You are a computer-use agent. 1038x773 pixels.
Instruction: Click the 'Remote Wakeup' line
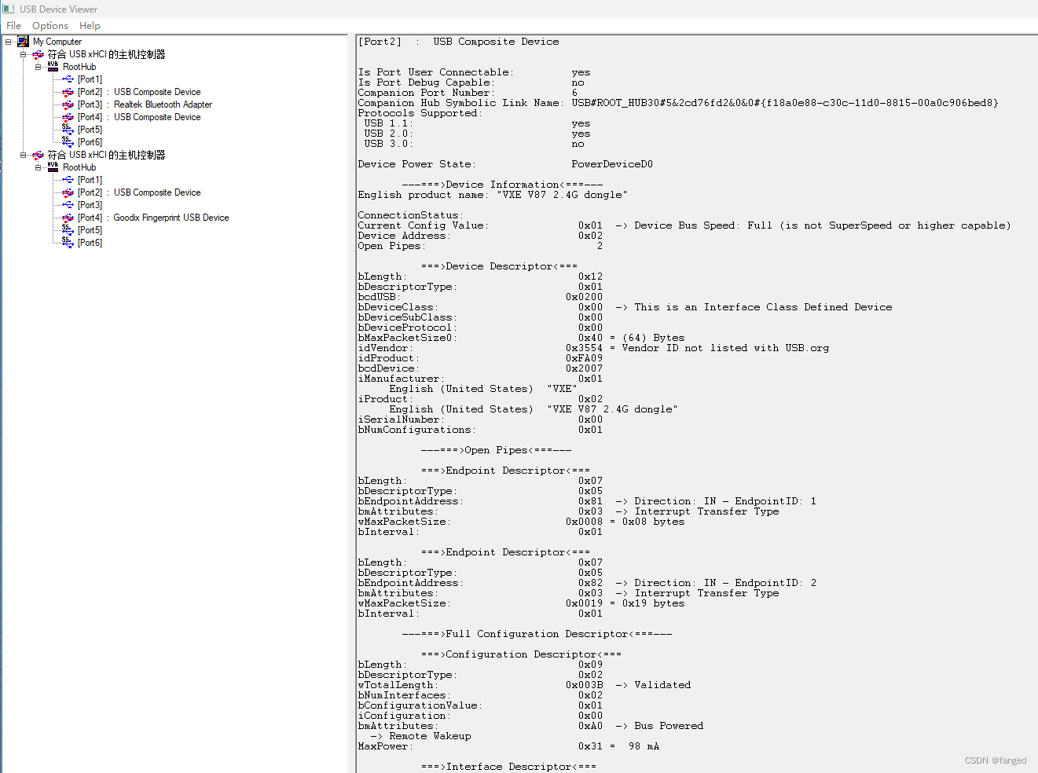point(420,736)
